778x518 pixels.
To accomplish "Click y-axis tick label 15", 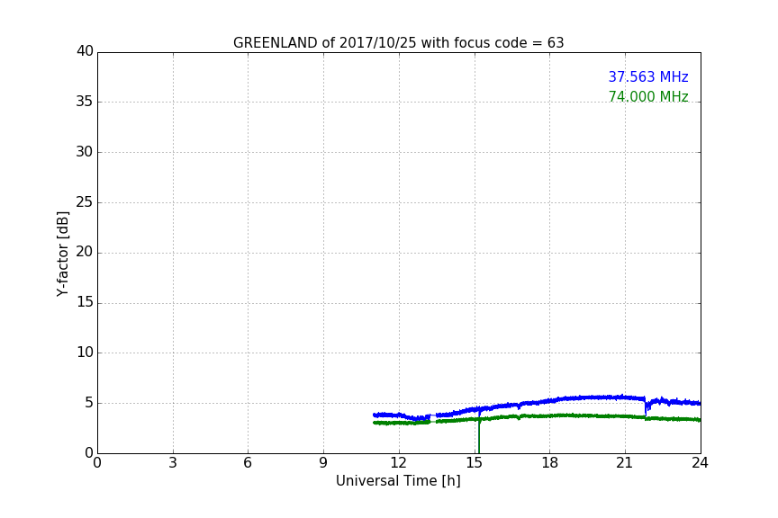I will click(x=85, y=302).
